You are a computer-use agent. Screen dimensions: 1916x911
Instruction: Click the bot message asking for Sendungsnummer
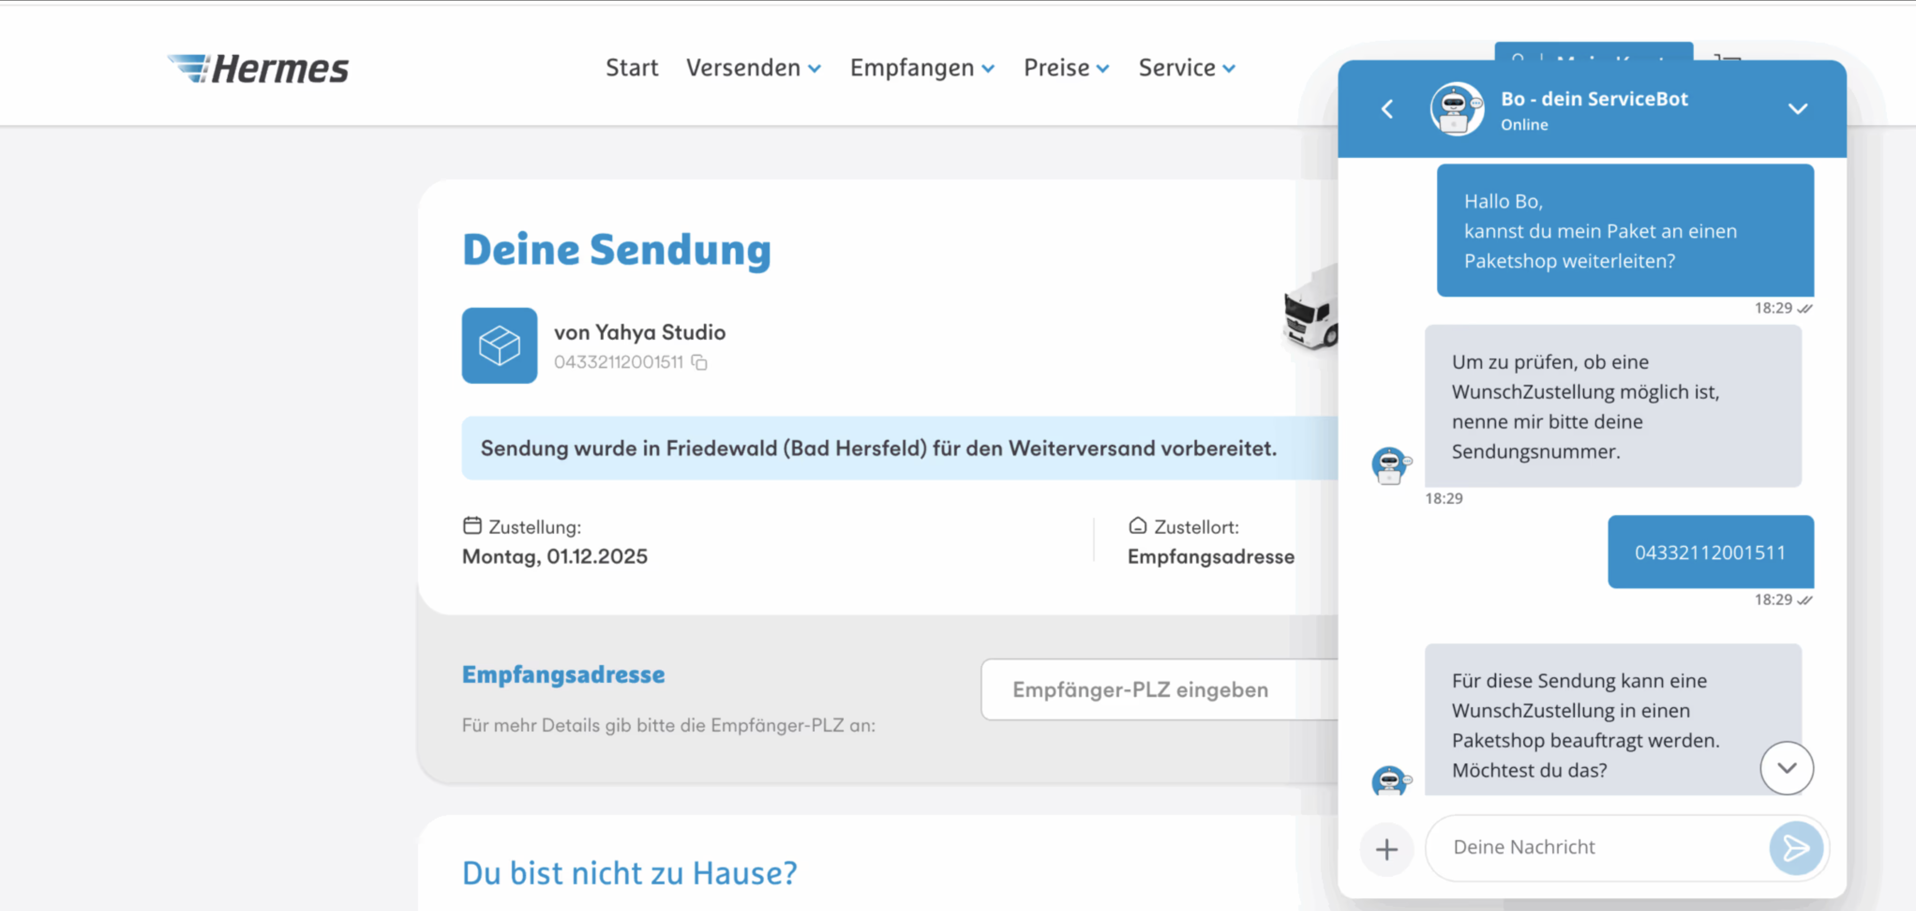coord(1613,406)
